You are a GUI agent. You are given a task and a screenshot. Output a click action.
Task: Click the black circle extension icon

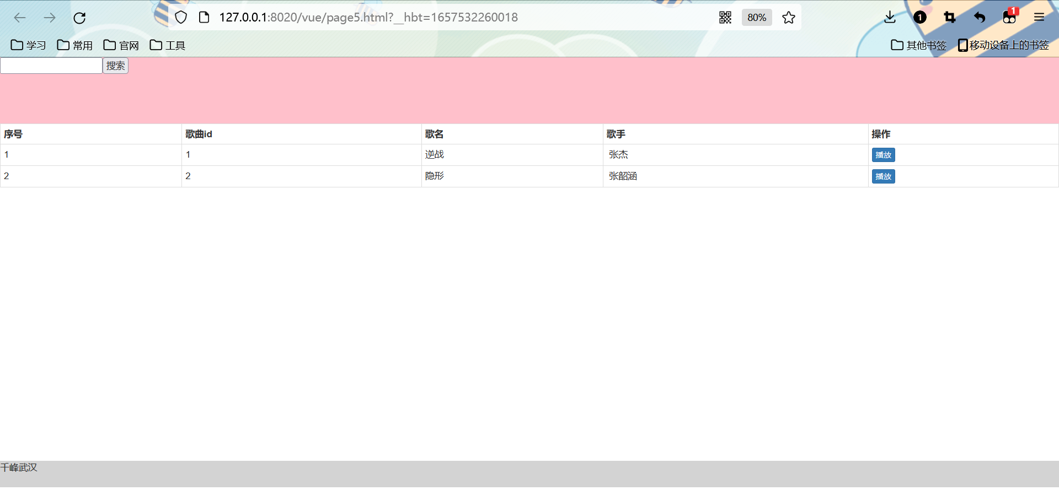(x=920, y=17)
